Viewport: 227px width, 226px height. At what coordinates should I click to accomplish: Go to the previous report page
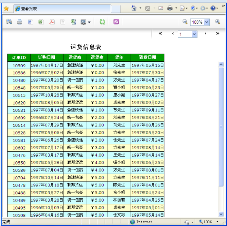(173, 33)
